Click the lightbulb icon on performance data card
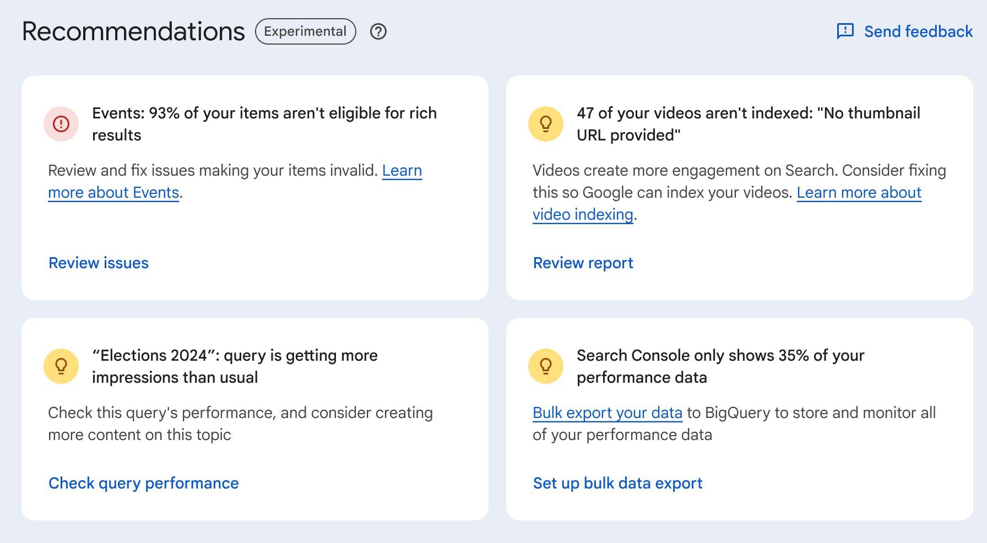This screenshot has width=987, height=543. click(x=545, y=366)
